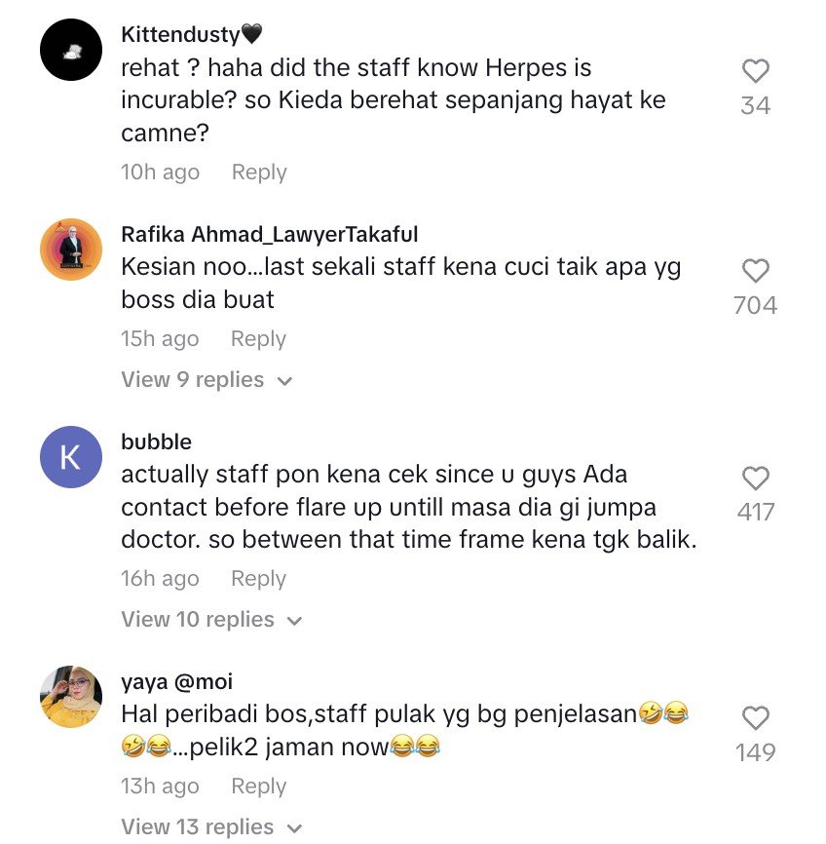Open bubble username link

(x=156, y=441)
